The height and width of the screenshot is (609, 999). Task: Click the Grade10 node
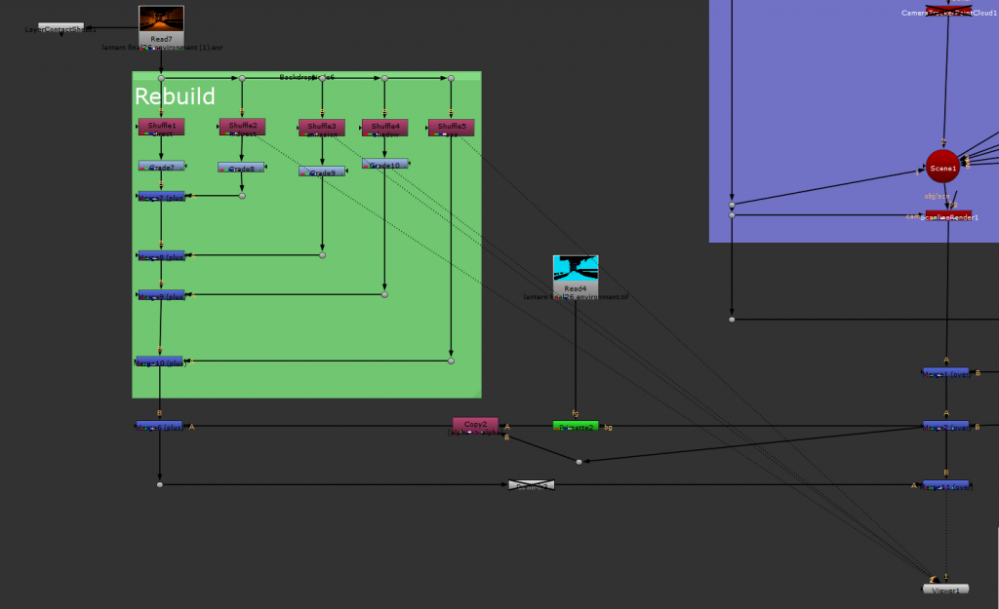tap(384, 164)
